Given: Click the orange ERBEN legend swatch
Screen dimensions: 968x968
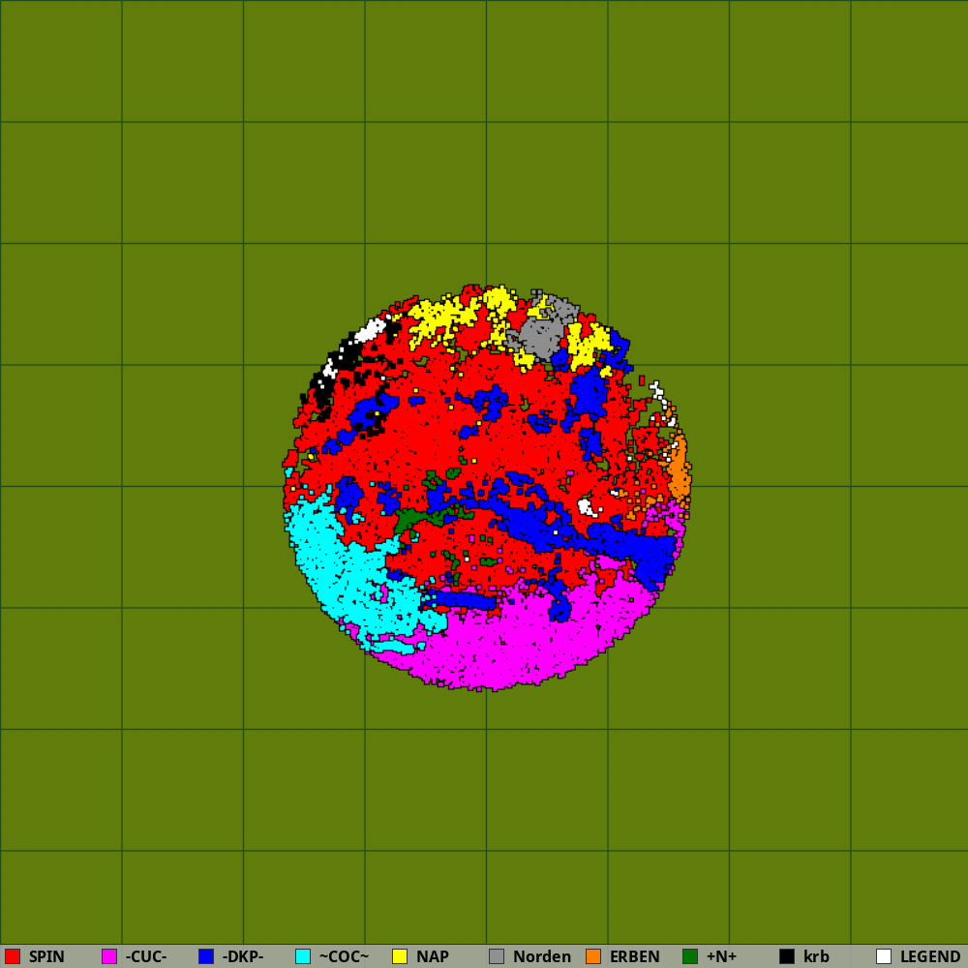Looking at the screenshot, I should (593, 956).
